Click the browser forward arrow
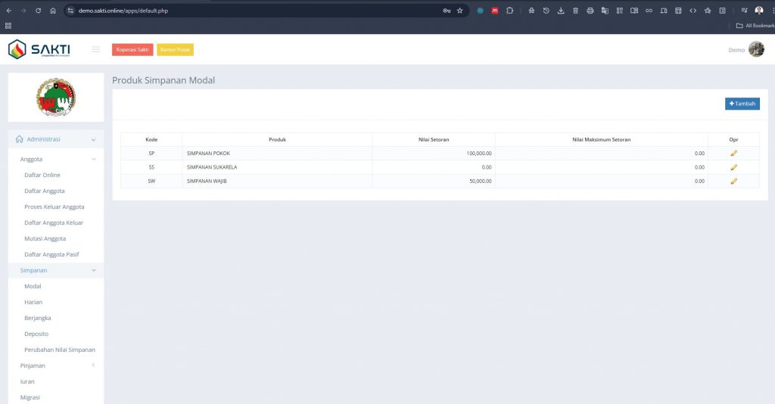The width and height of the screenshot is (775, 404). point(23,11)
